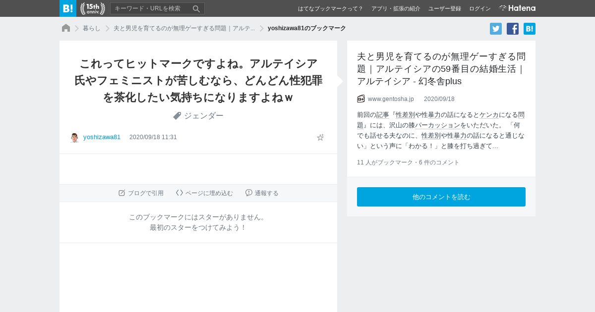Add a star to this bookmark
Viewport: 595px width, 312px height.
click(320, 137)
